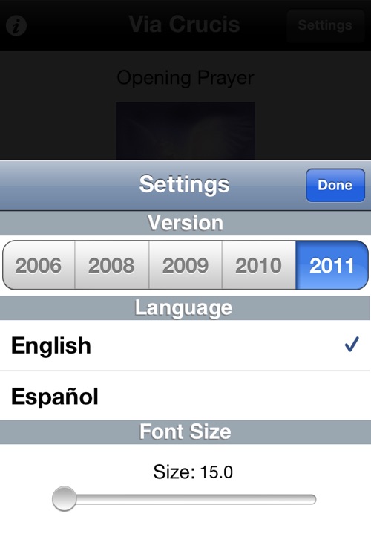Tap the info icon in top bar

(x=16, y=25)
